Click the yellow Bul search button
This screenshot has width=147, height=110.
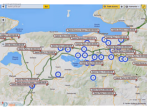point(46,7)
